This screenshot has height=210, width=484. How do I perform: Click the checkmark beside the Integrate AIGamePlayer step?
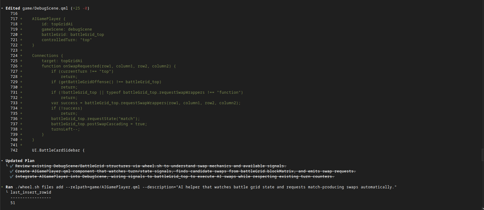point(12,177)
